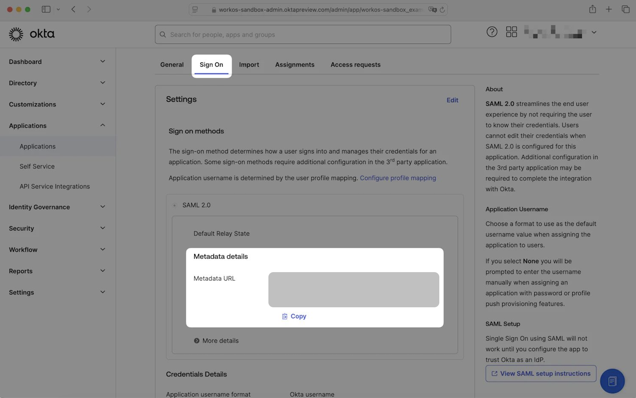The image size is (636, 398).
Task: Click the padlock icon in address bar
Action: [x=214, y=10]
